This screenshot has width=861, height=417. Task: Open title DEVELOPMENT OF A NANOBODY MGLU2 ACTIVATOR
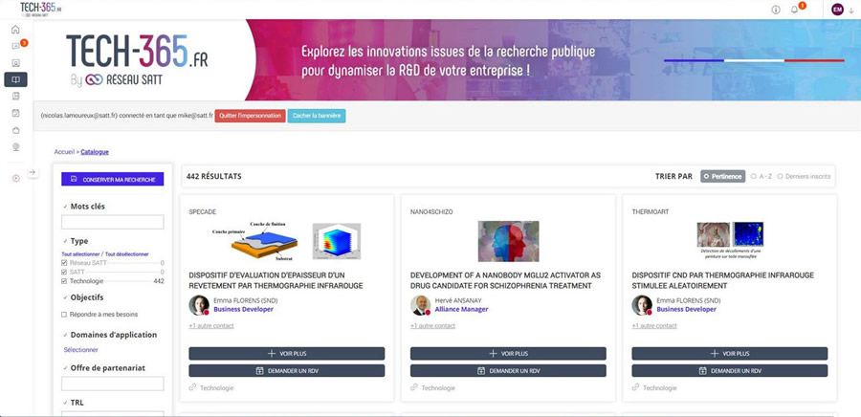pyautogui.click(x=505, y=280)
